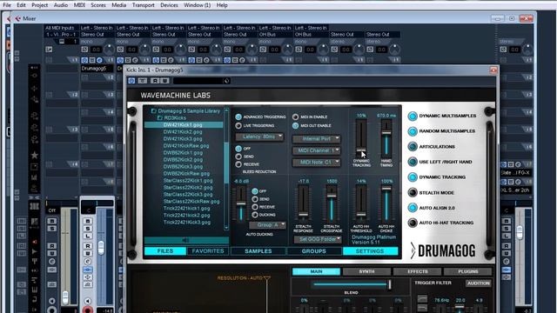Click the preset browser icon in plugin header
557x313 pixels.
point(226,81)
